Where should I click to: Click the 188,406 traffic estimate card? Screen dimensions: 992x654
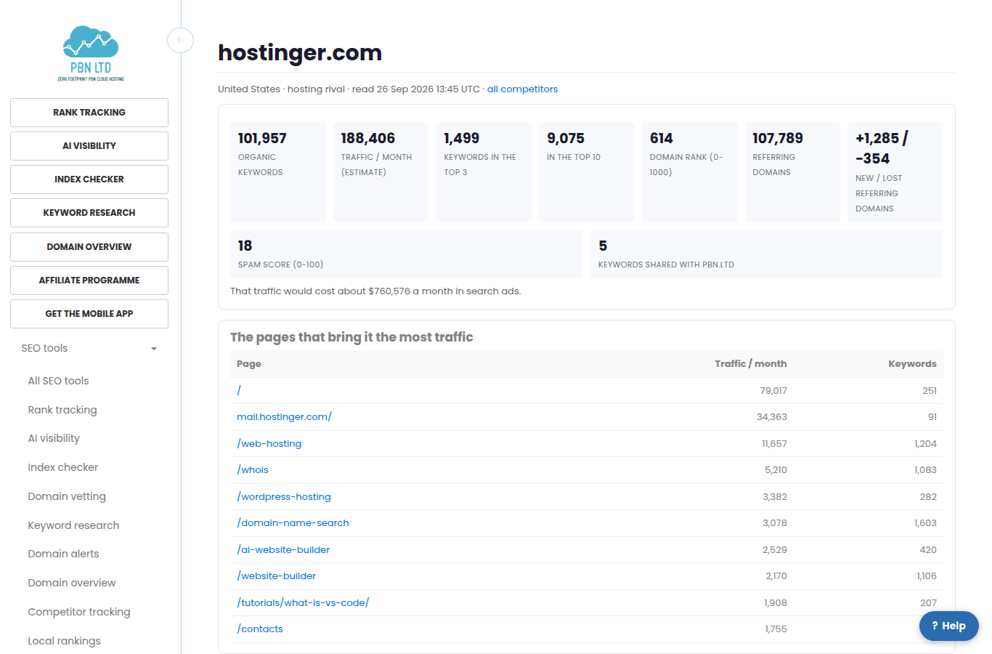coord(381,172)
